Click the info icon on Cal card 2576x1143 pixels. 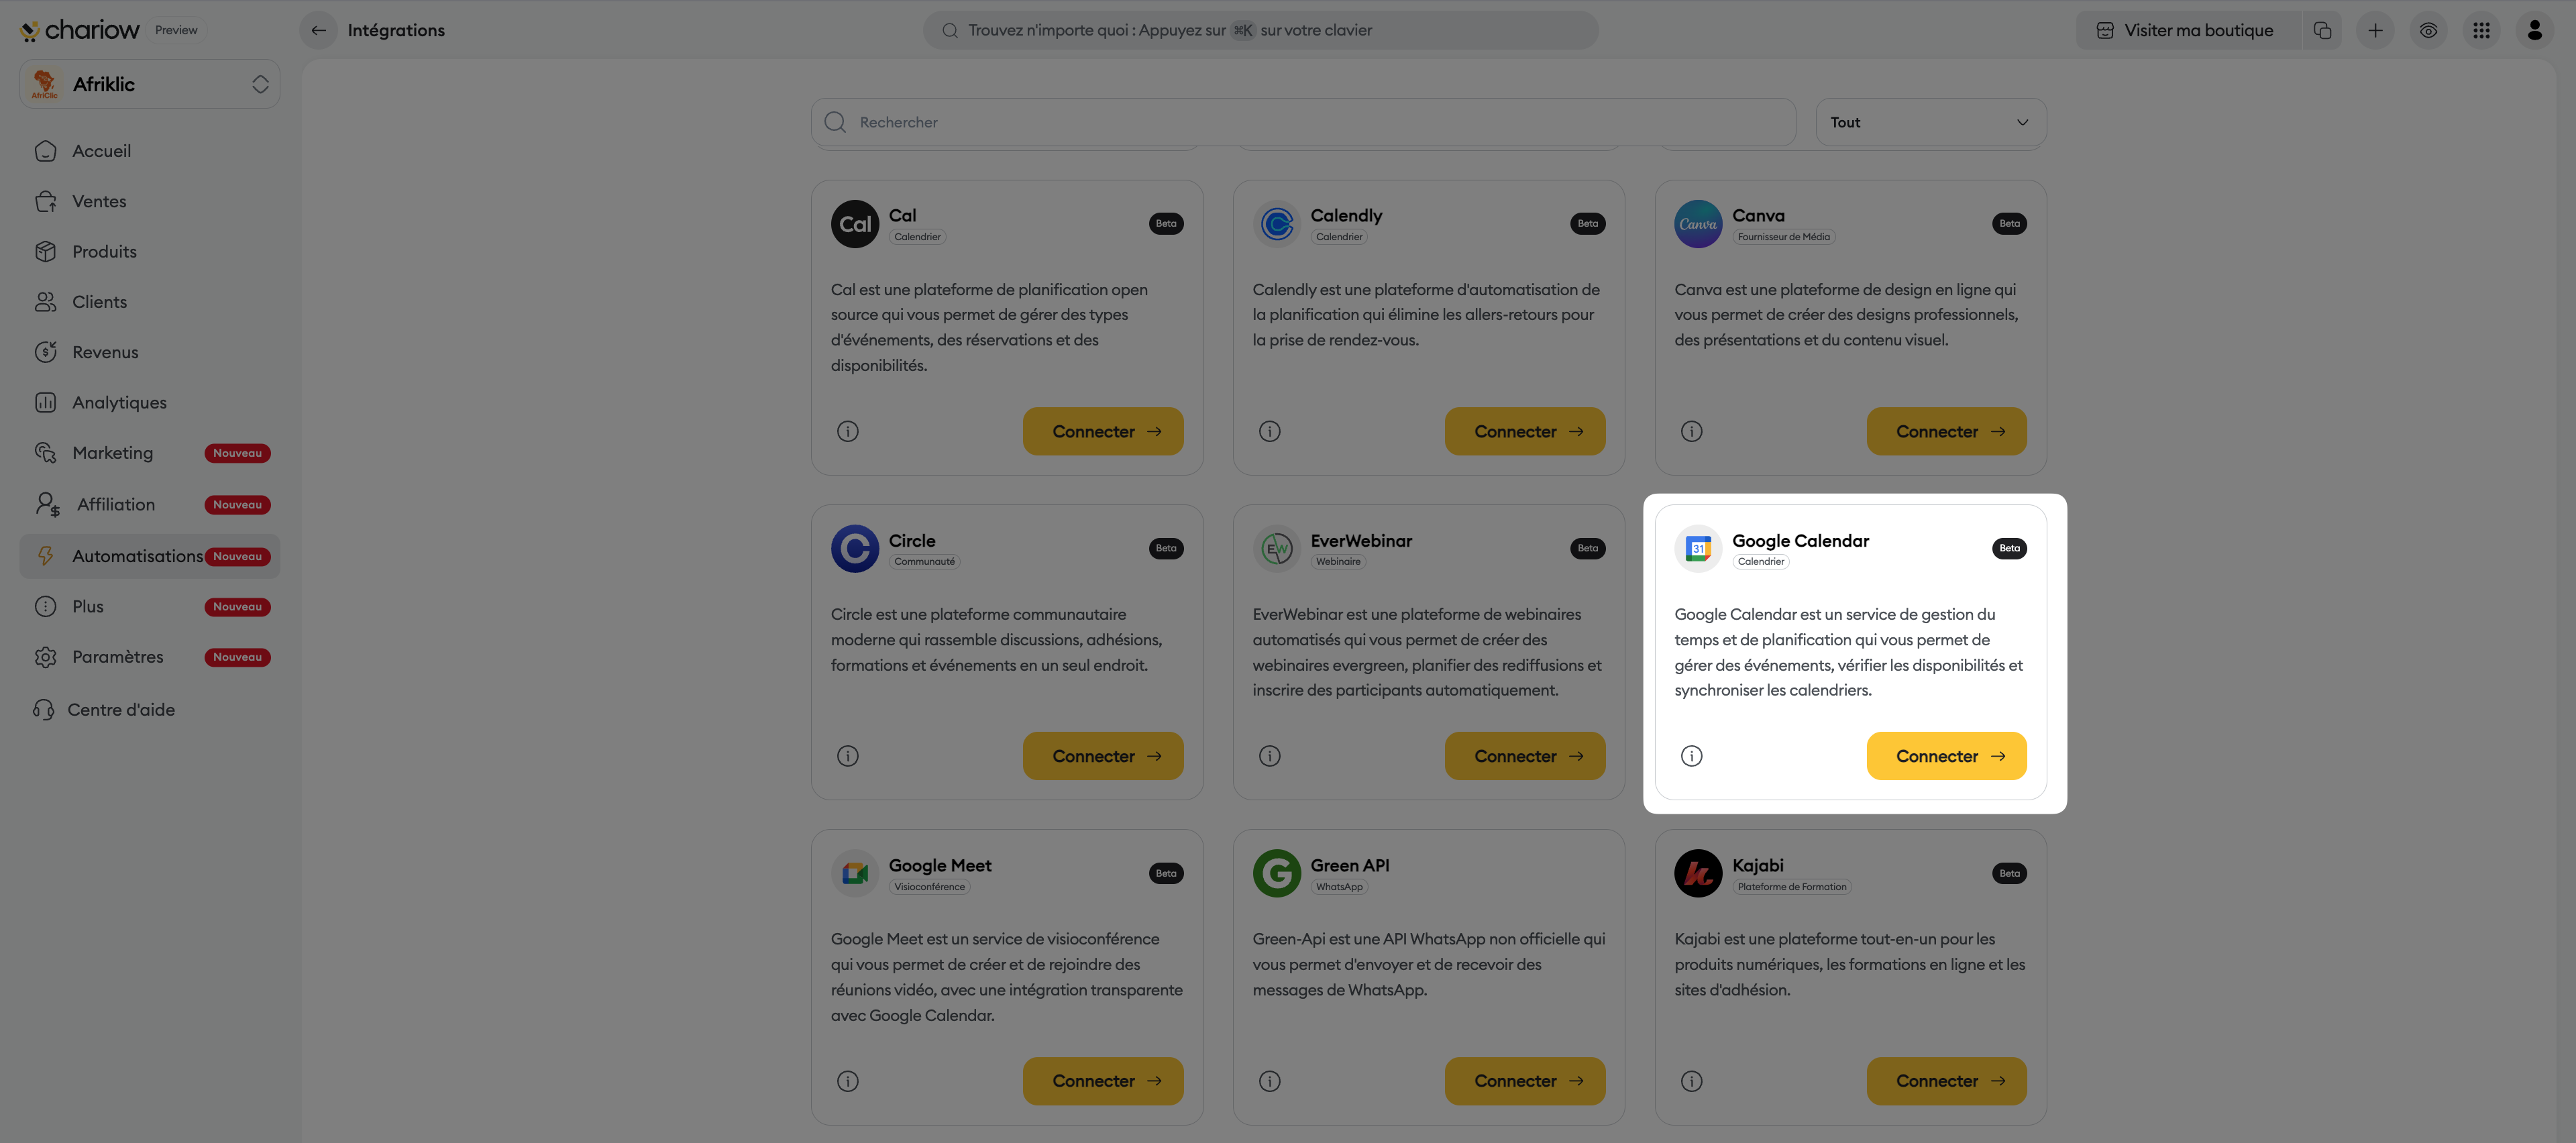(x=847, y=431)
